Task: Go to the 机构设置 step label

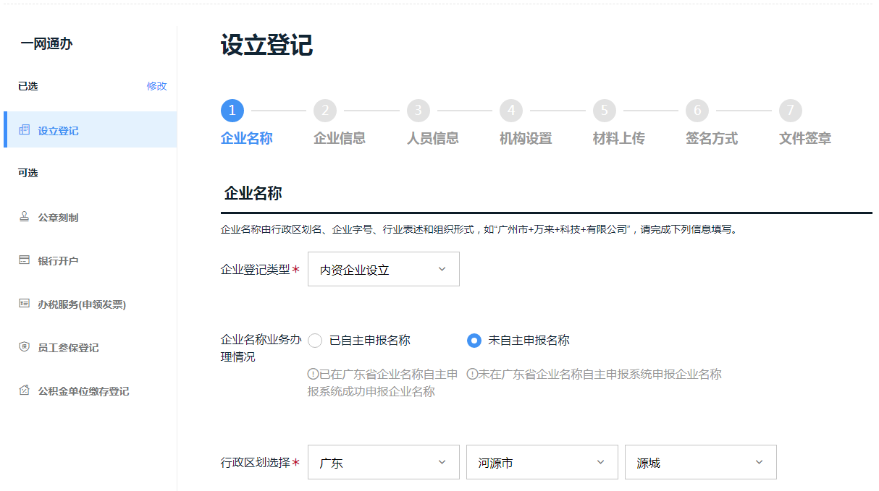Action: tap(526, 138)
